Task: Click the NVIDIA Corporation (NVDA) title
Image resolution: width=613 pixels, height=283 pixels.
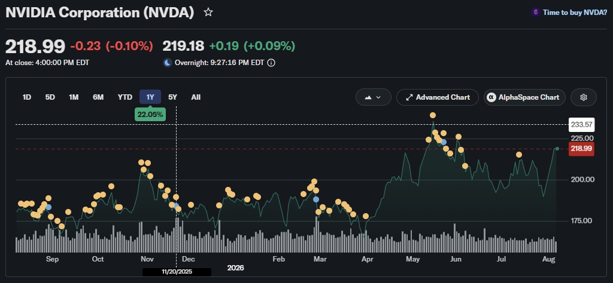Action: [x=100, y=13]
